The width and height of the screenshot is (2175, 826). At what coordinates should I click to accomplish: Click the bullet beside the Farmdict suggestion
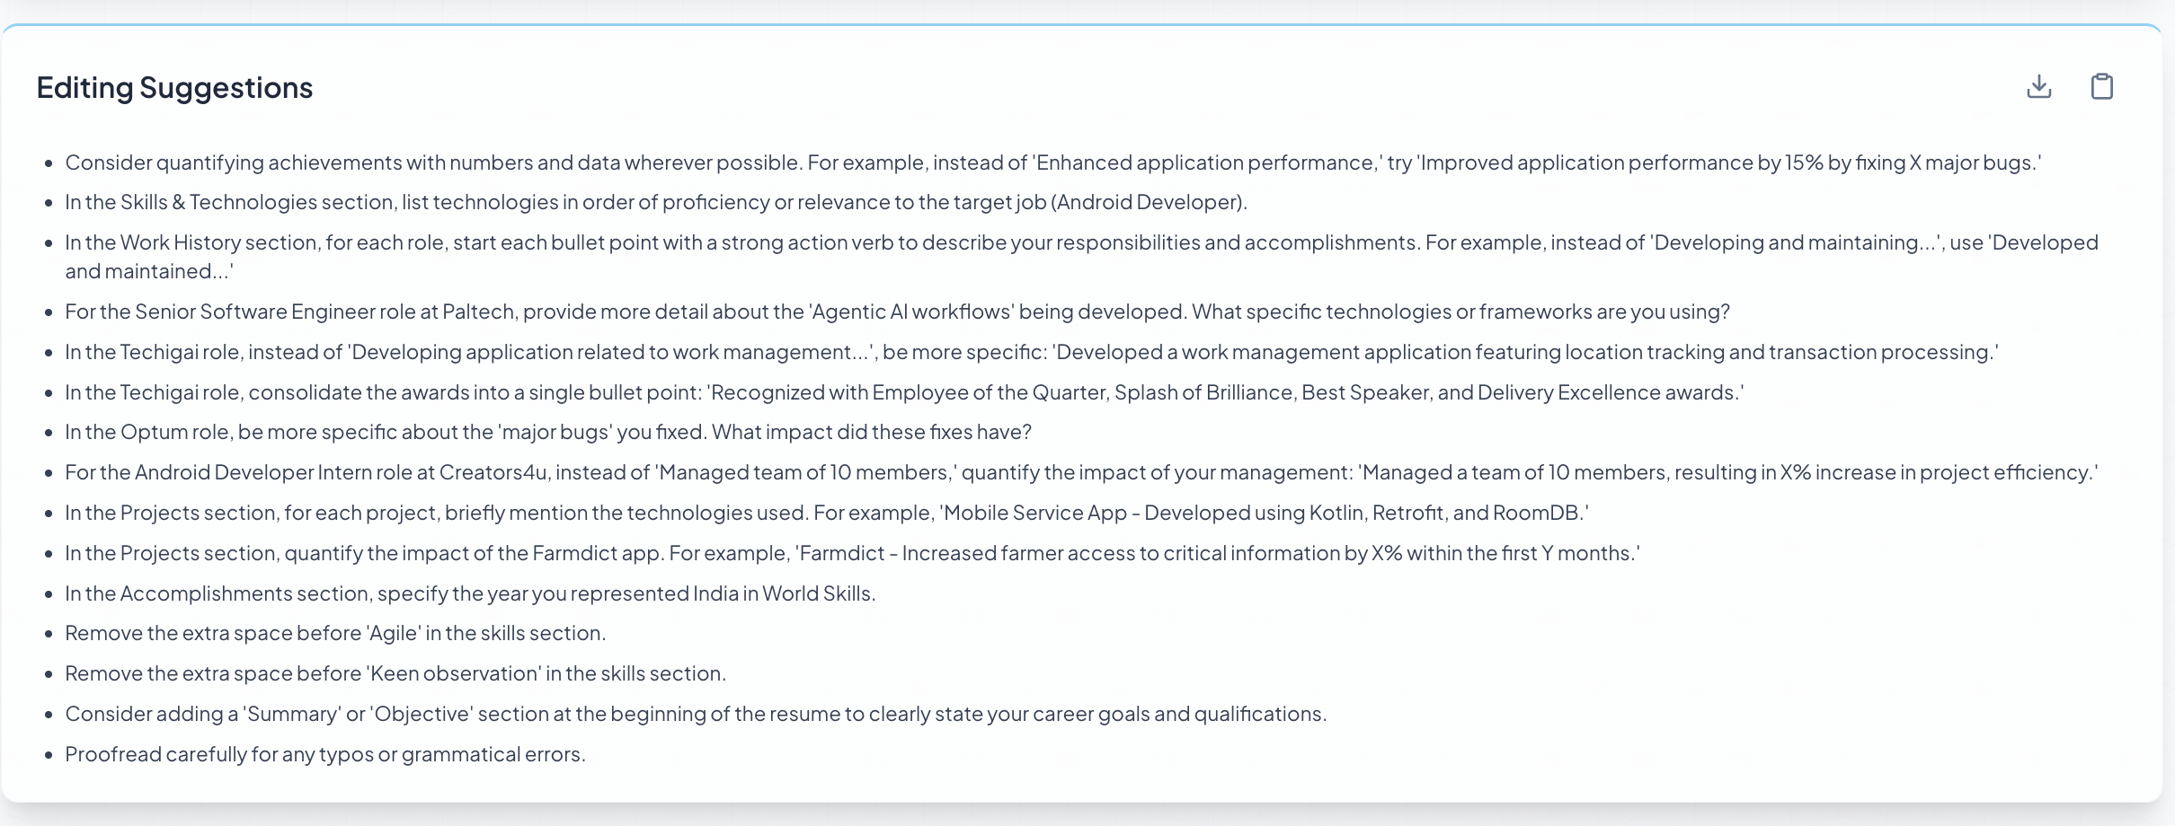[x=48, y=555]
